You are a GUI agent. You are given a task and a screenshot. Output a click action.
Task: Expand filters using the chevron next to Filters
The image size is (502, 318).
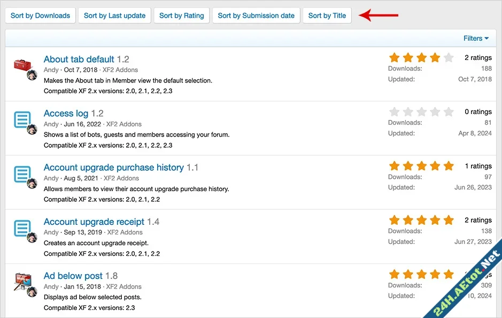point(487,38)
